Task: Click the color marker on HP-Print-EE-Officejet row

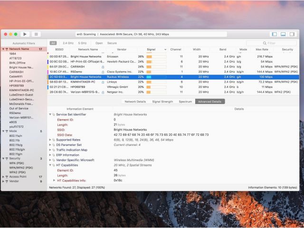Action: coord(48,62)
